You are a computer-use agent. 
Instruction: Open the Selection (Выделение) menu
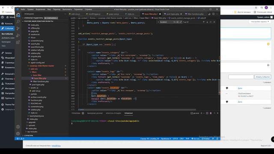pos(40,9)
